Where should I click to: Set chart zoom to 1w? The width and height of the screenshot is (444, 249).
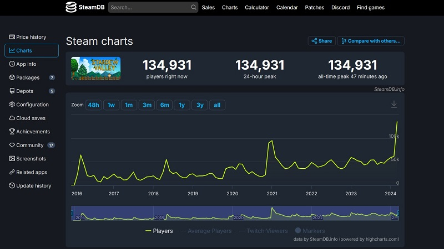point(111,105)
